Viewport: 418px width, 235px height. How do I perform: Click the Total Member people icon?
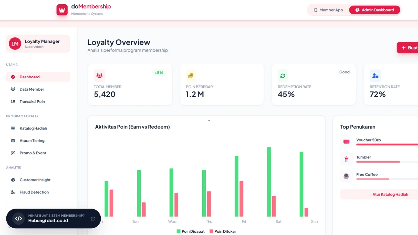pos(99,76)
